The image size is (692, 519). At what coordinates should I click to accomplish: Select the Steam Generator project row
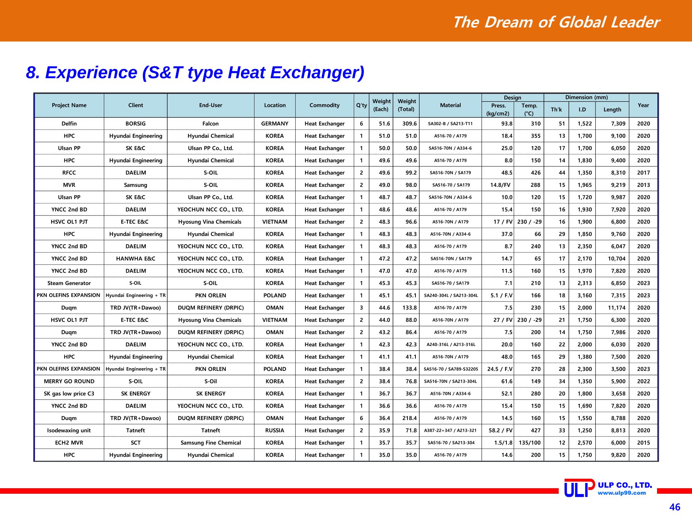tap(346, 283)
